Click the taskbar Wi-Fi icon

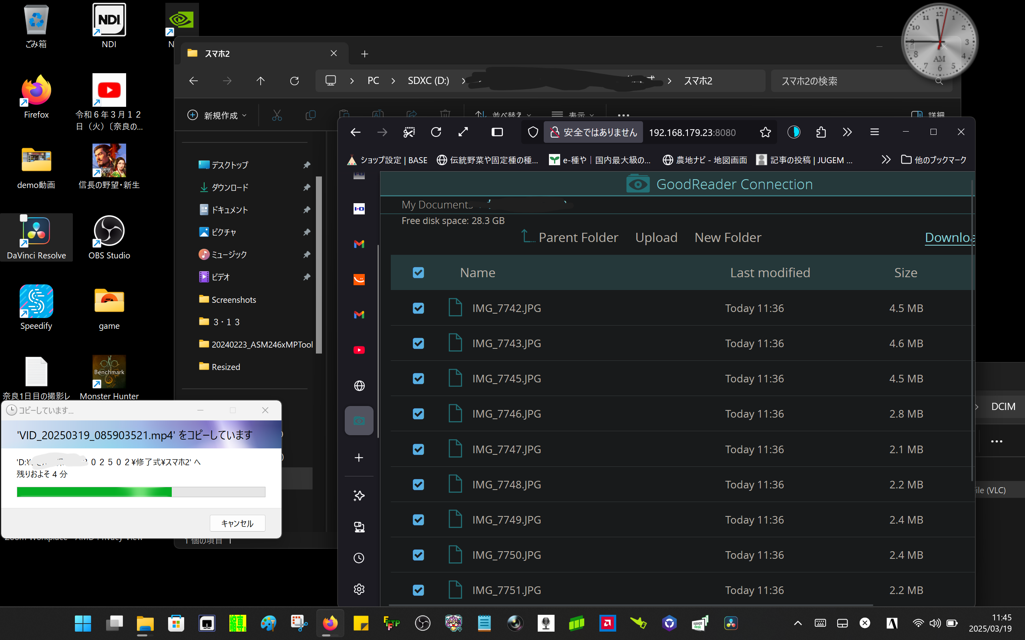pyautogui.click(x=918, y=623)
